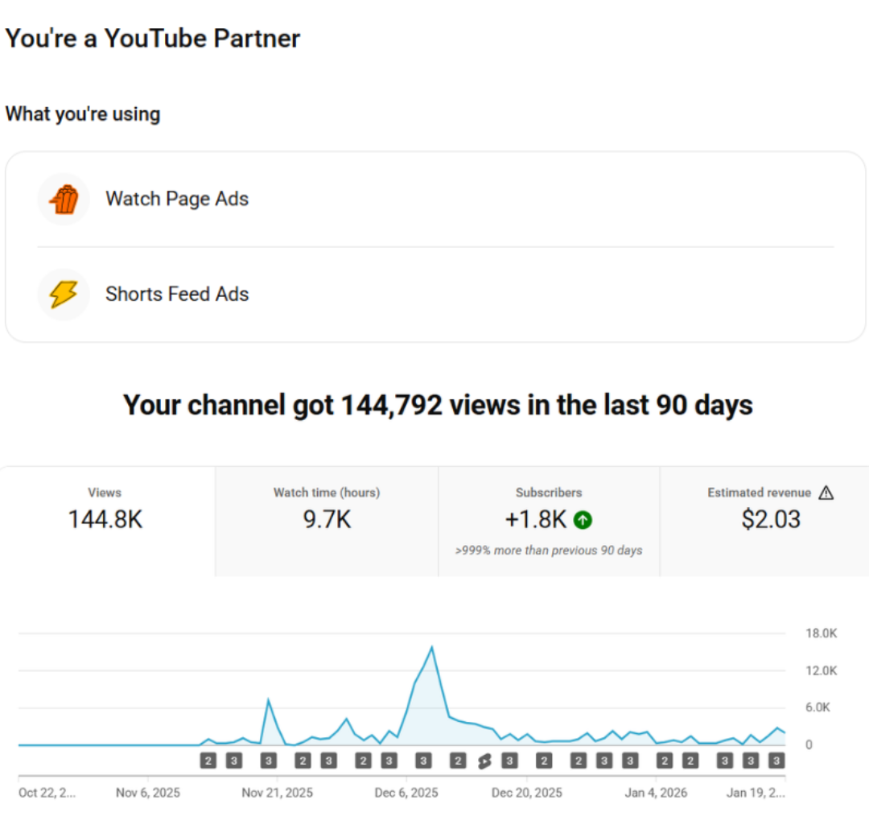Select the last '3' badge marker under the chart
The image size is (869, 829).
[x=776, y=761]
